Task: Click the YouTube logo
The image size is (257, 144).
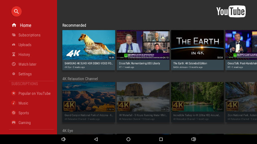Action: tap(231, 12)
